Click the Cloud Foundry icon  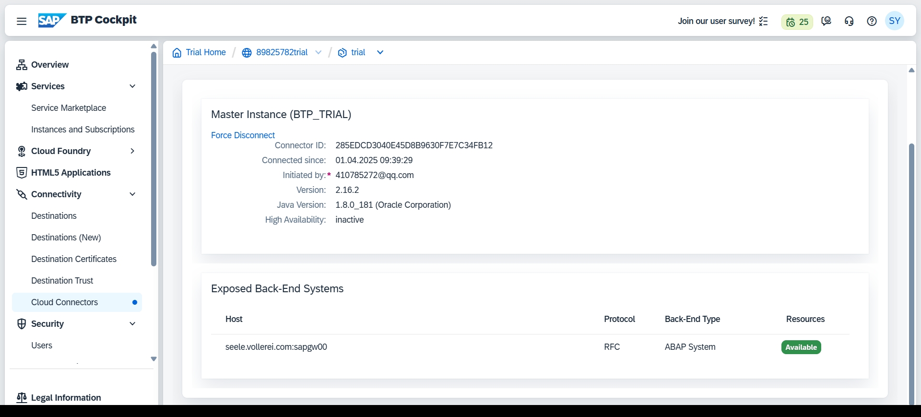pos(22,151)
